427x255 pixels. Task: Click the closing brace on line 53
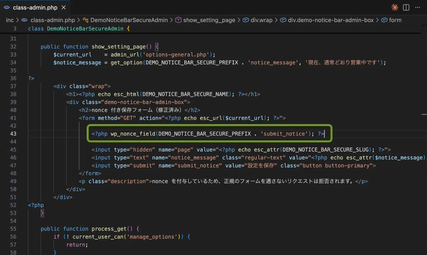point(42,213)
